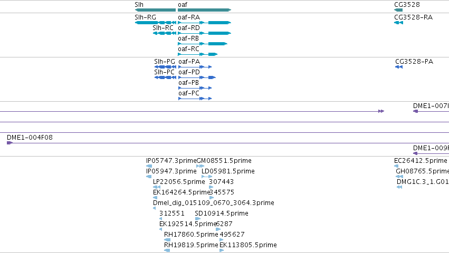
Task: Click the Slh-RC transcript label
Action: coord(163,28)
